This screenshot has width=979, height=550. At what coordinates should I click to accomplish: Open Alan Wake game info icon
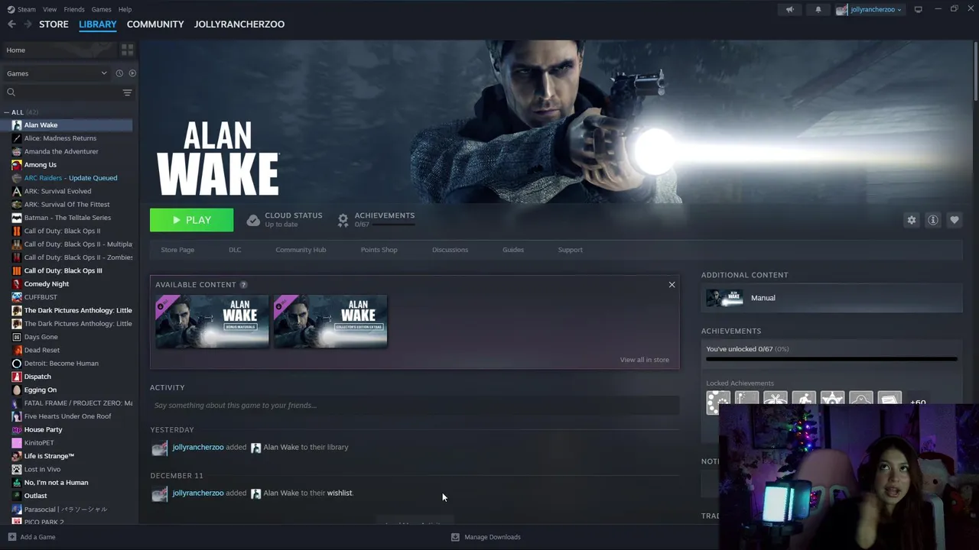pyautogui.click(x=933, y=220)
